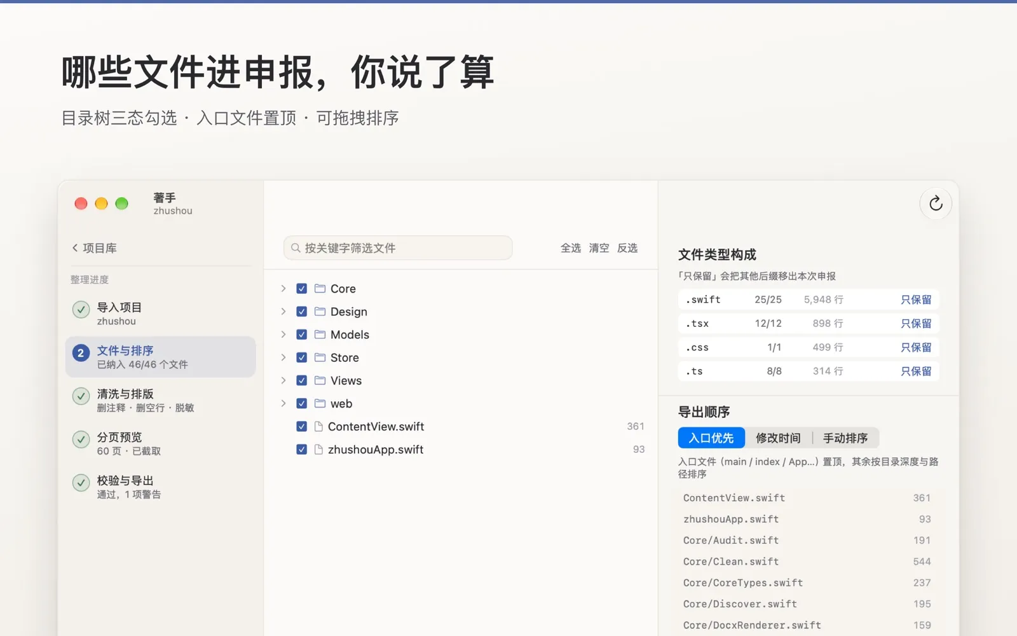
Task: Expand the Core folder chevron
Action: (283, 289)
